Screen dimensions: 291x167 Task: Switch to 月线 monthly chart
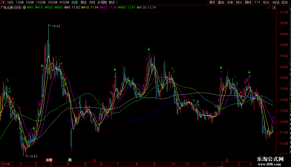92,2
